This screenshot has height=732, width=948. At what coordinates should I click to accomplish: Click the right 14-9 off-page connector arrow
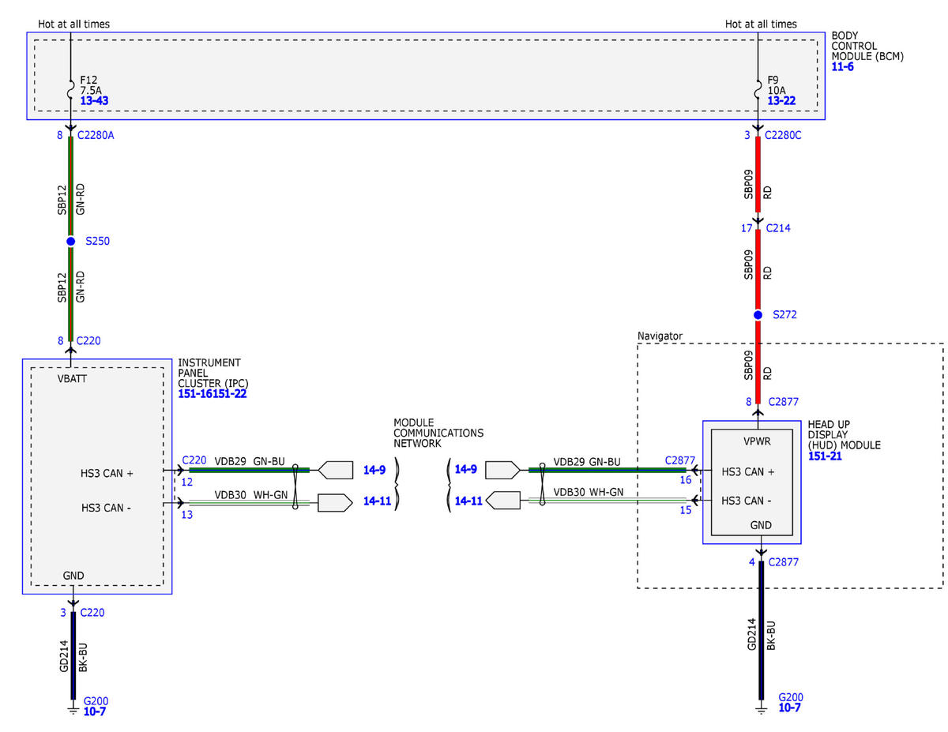[x=502, y=471]
